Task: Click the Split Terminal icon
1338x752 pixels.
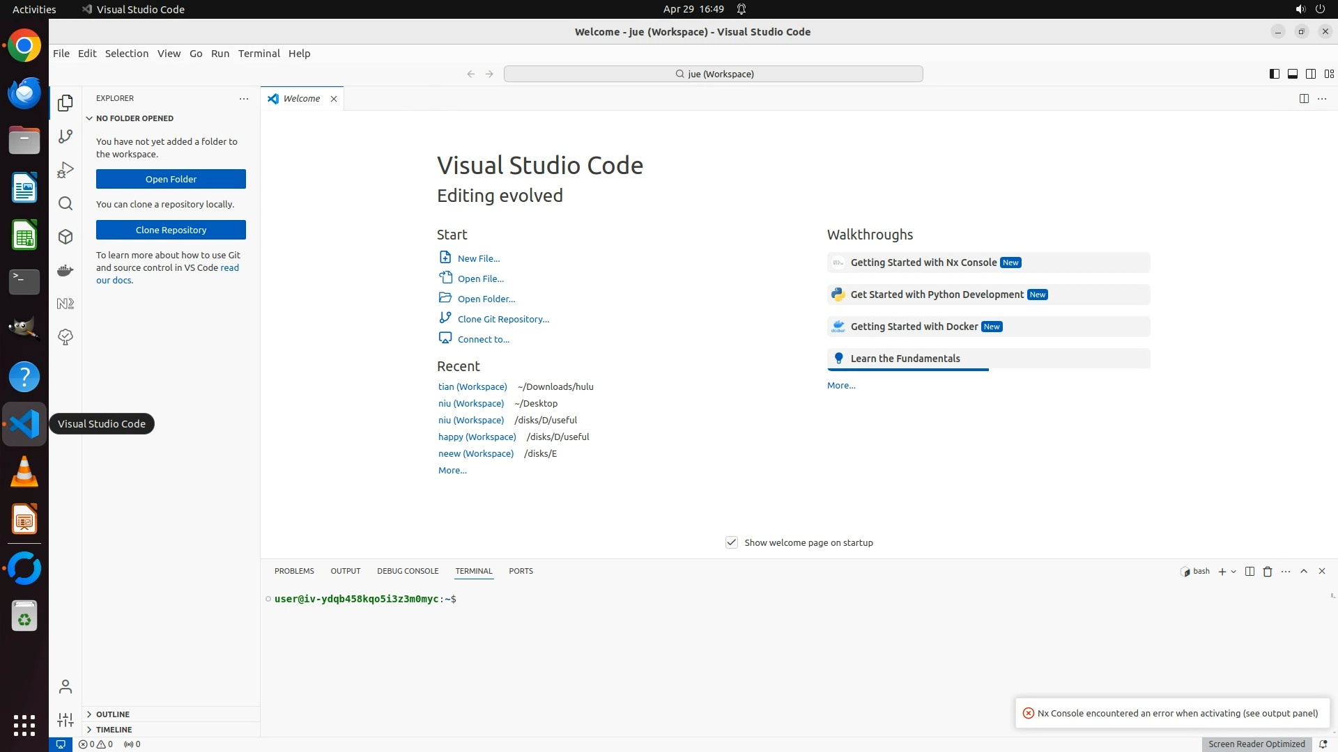Action: tap(1249, 571)
